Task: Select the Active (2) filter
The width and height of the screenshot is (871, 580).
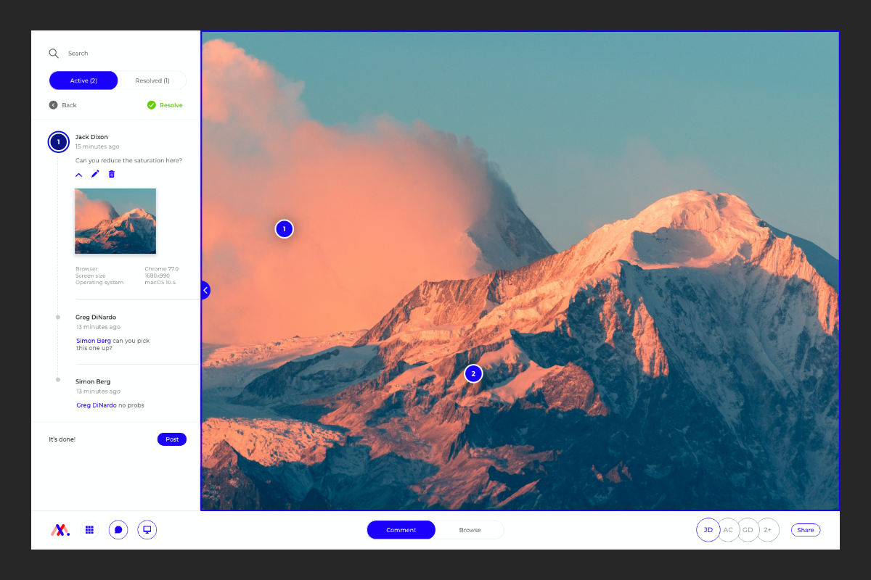Action: (83, 80)
